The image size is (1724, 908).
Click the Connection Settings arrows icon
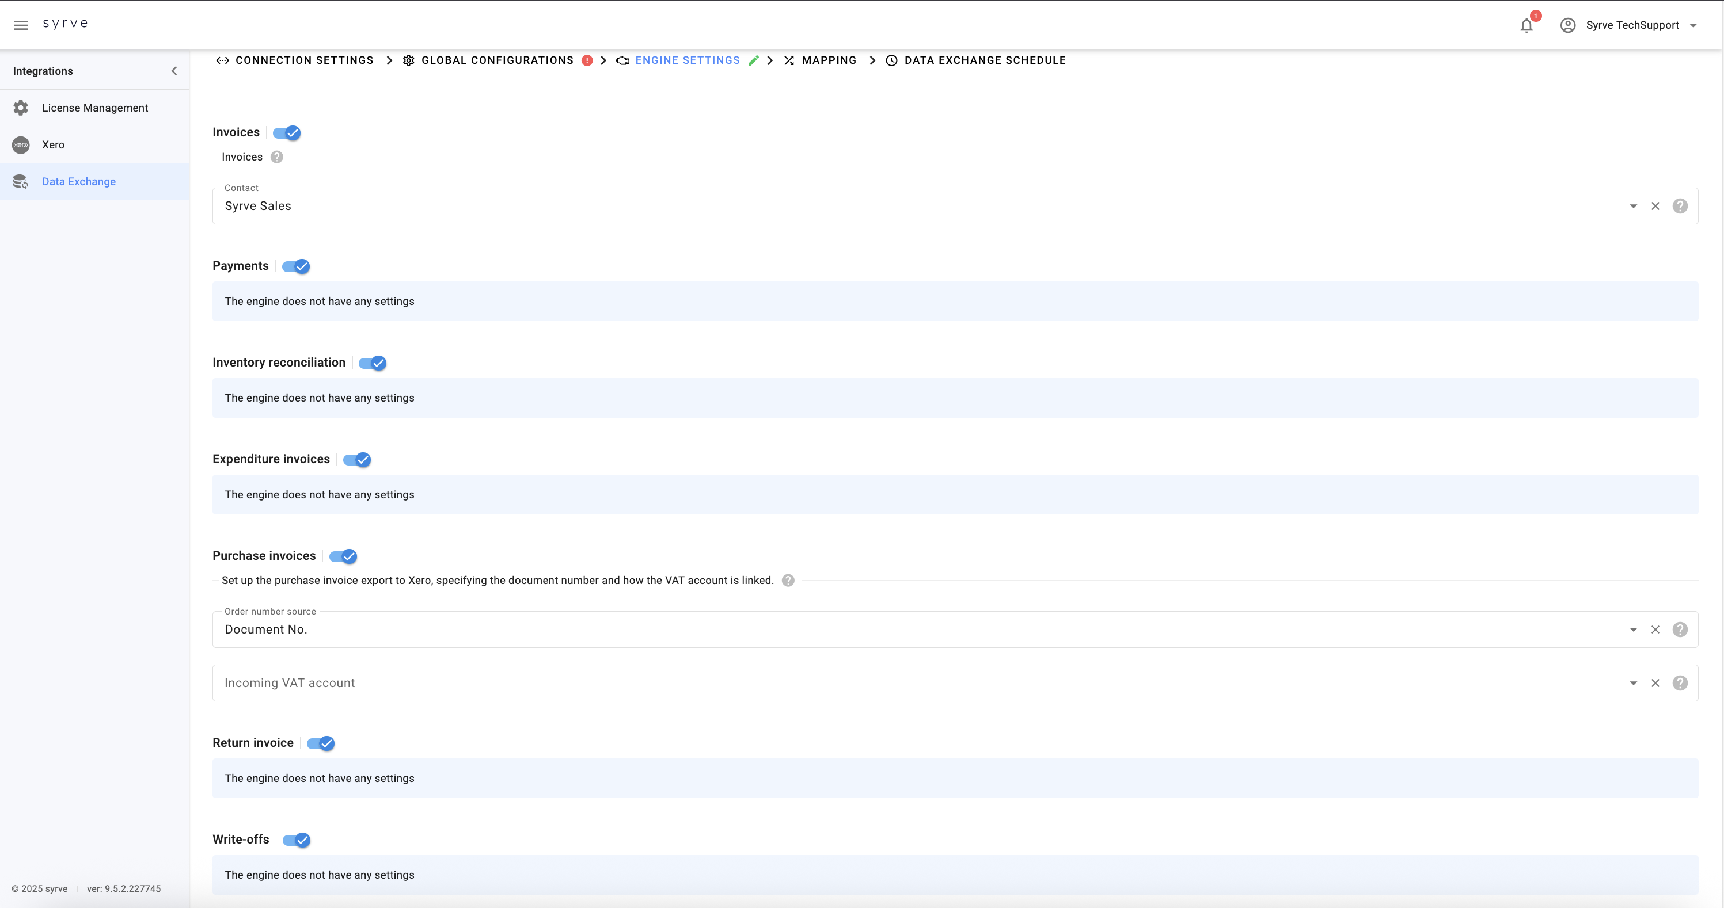(223, 60)
